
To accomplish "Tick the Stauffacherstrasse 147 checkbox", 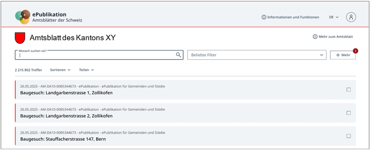I will pyautogui.click(x=348, y=136).
